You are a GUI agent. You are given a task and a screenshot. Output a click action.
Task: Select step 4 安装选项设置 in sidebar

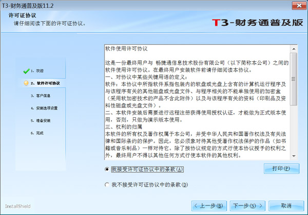click(47, 108)
